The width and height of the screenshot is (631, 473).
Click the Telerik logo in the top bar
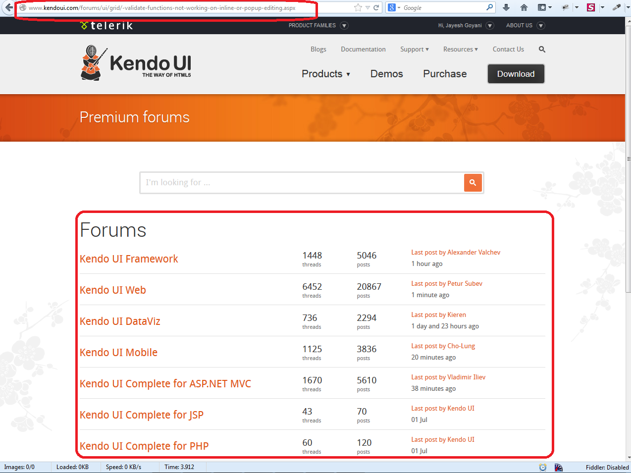[106, 25]
